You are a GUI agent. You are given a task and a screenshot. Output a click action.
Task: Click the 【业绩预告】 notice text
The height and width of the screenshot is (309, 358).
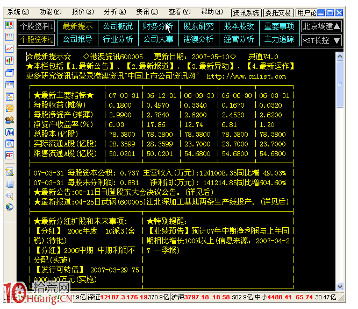[x=218, y=241]
